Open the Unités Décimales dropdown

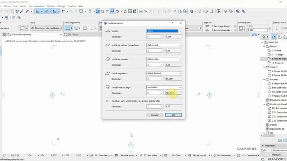[x=155, y=37]
